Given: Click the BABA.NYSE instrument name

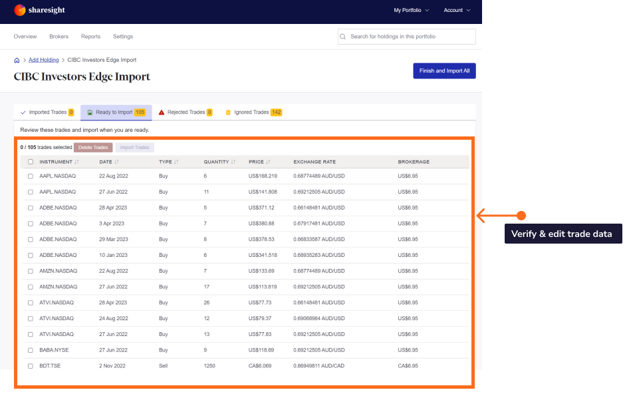Looking at the screenshot, I should point(54,350).
